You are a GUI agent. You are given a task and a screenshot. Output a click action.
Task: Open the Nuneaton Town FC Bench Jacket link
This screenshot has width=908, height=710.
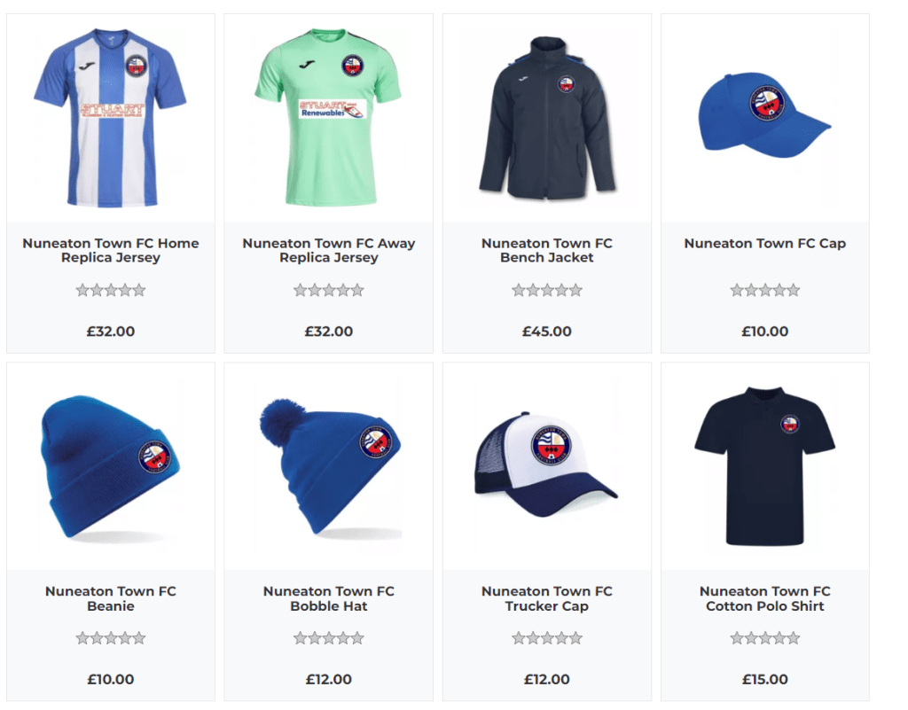pyautogui.click(x=546, y=251)
